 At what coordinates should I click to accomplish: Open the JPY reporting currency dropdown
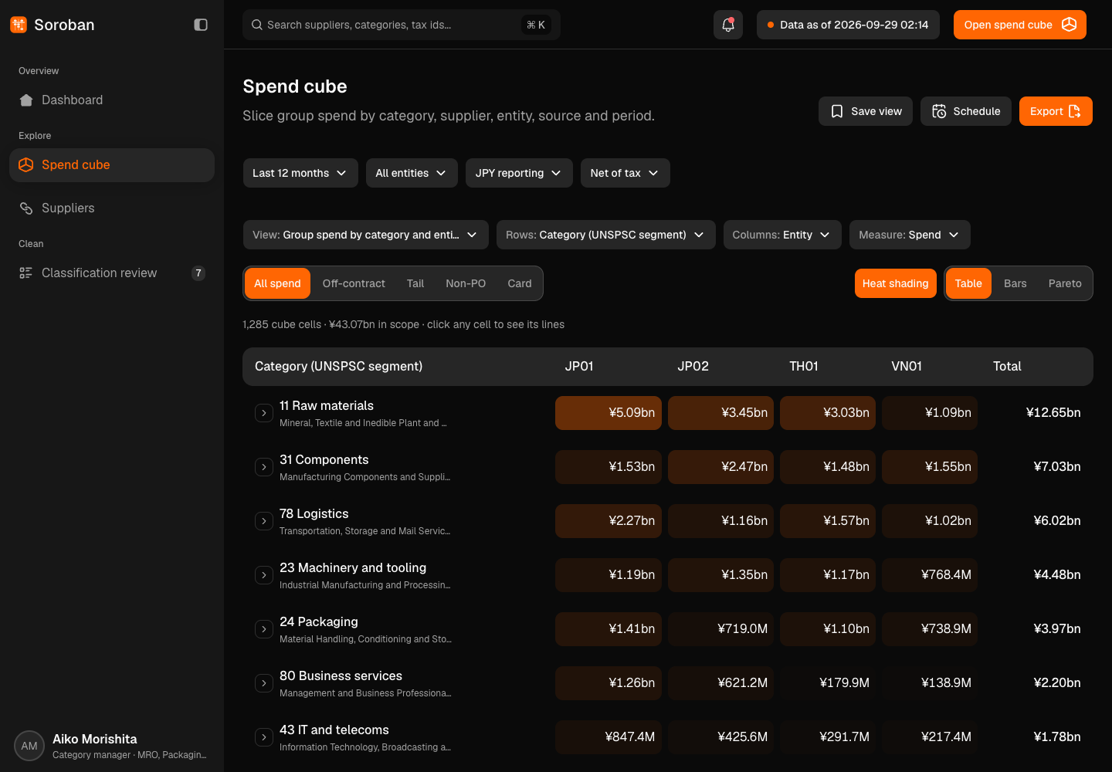pyautogui.click(x=519, y=173)
